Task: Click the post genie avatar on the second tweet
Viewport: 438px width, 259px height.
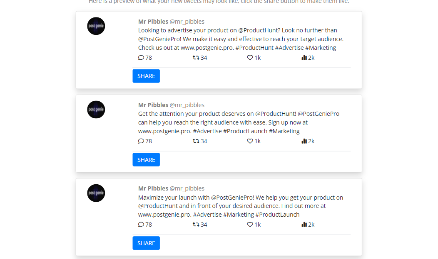Action: [96, 110]
